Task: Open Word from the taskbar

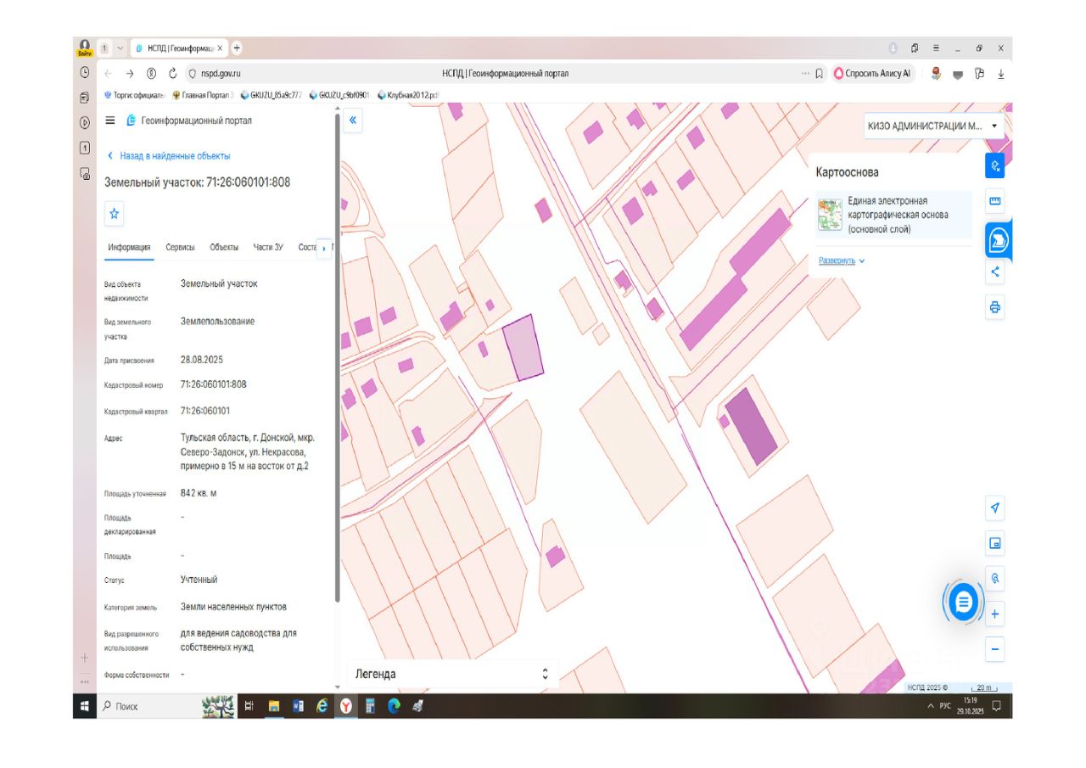Action: (298, 705)
